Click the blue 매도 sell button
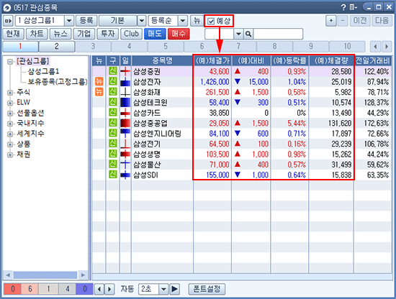Viewport: 396px width, 299px height. point(155,34)
